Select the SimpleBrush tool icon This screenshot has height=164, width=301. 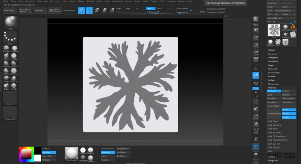pyautogui.click(x=292, y=27)
